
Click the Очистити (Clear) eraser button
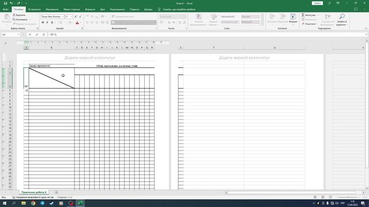pyautogui.click(x=309, y=24)
